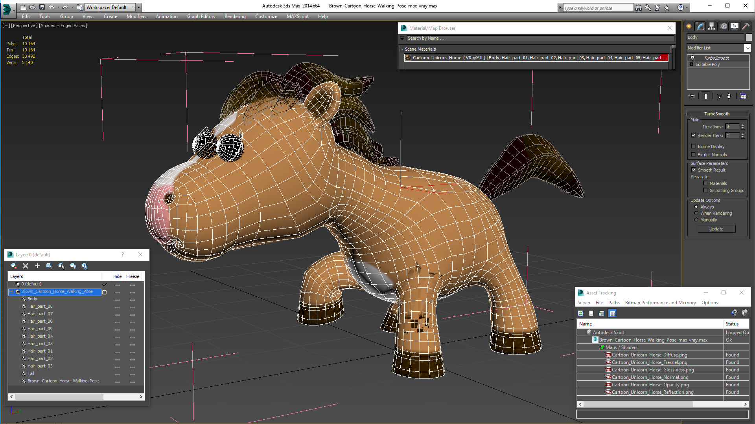Image resolution: width=755 pixels, height=424 pixels.
Task: Collapse Scene Materials group in Material Browser
Action: (402, 49)
